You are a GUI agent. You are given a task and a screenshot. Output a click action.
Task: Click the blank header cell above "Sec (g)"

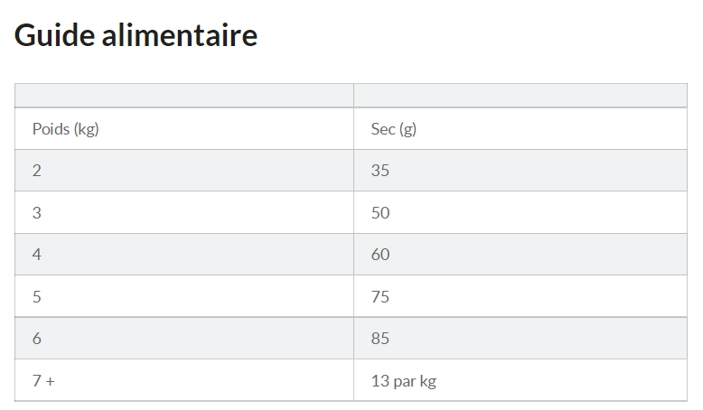coord(520,96)
